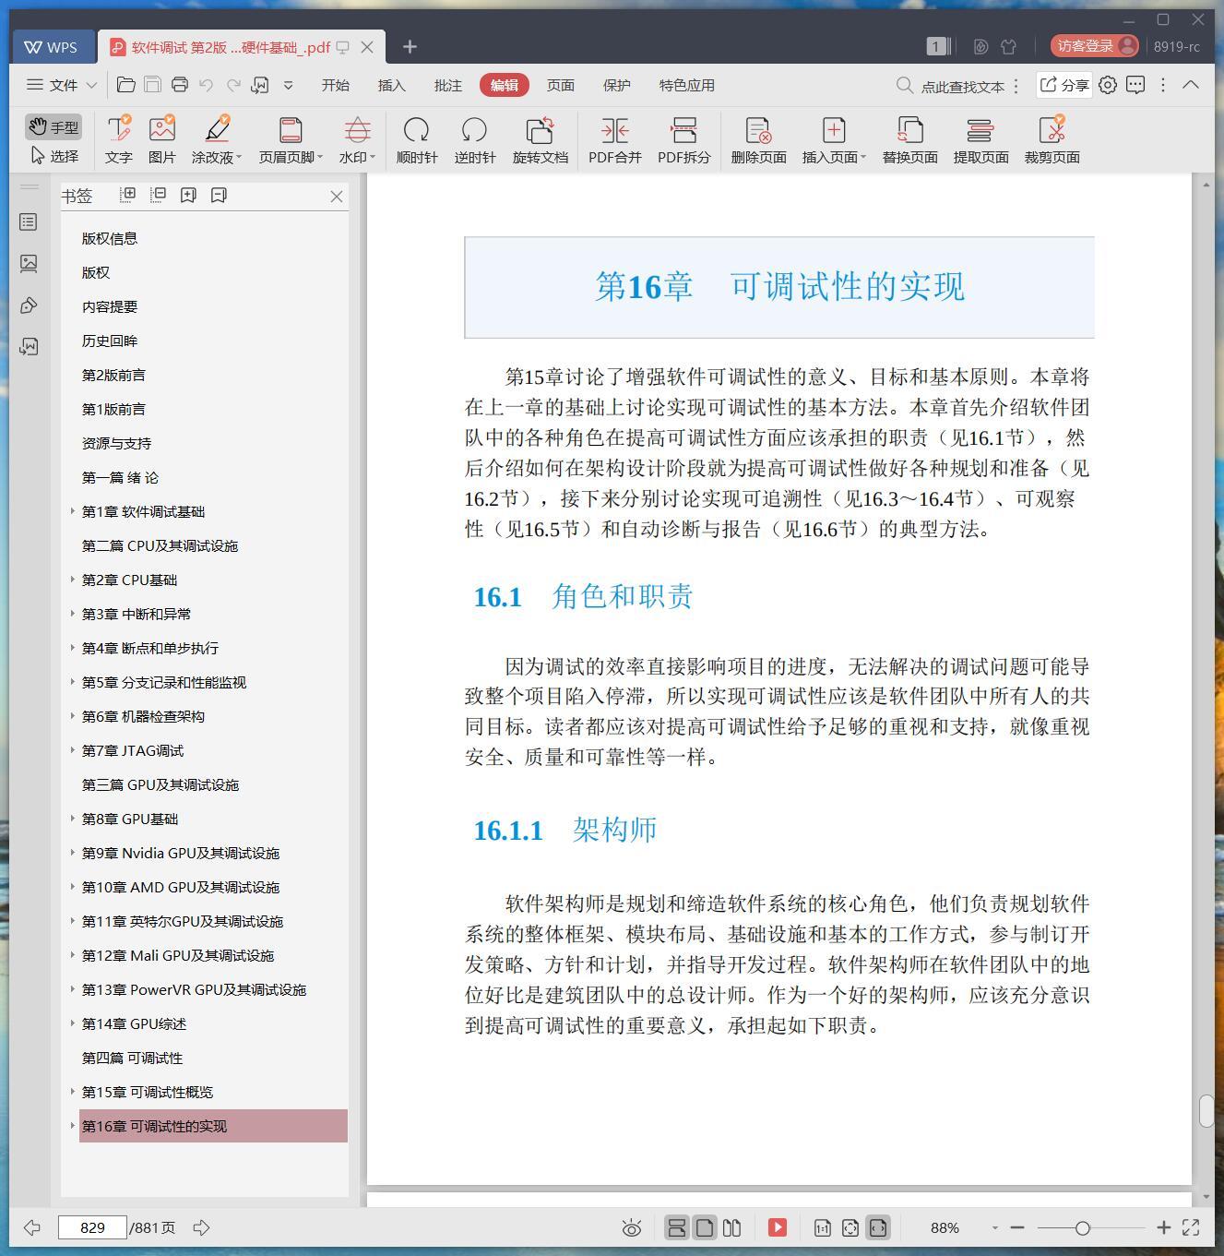Click Delete Page (删除页面)

pyautogui.click(x=759, y=140)
